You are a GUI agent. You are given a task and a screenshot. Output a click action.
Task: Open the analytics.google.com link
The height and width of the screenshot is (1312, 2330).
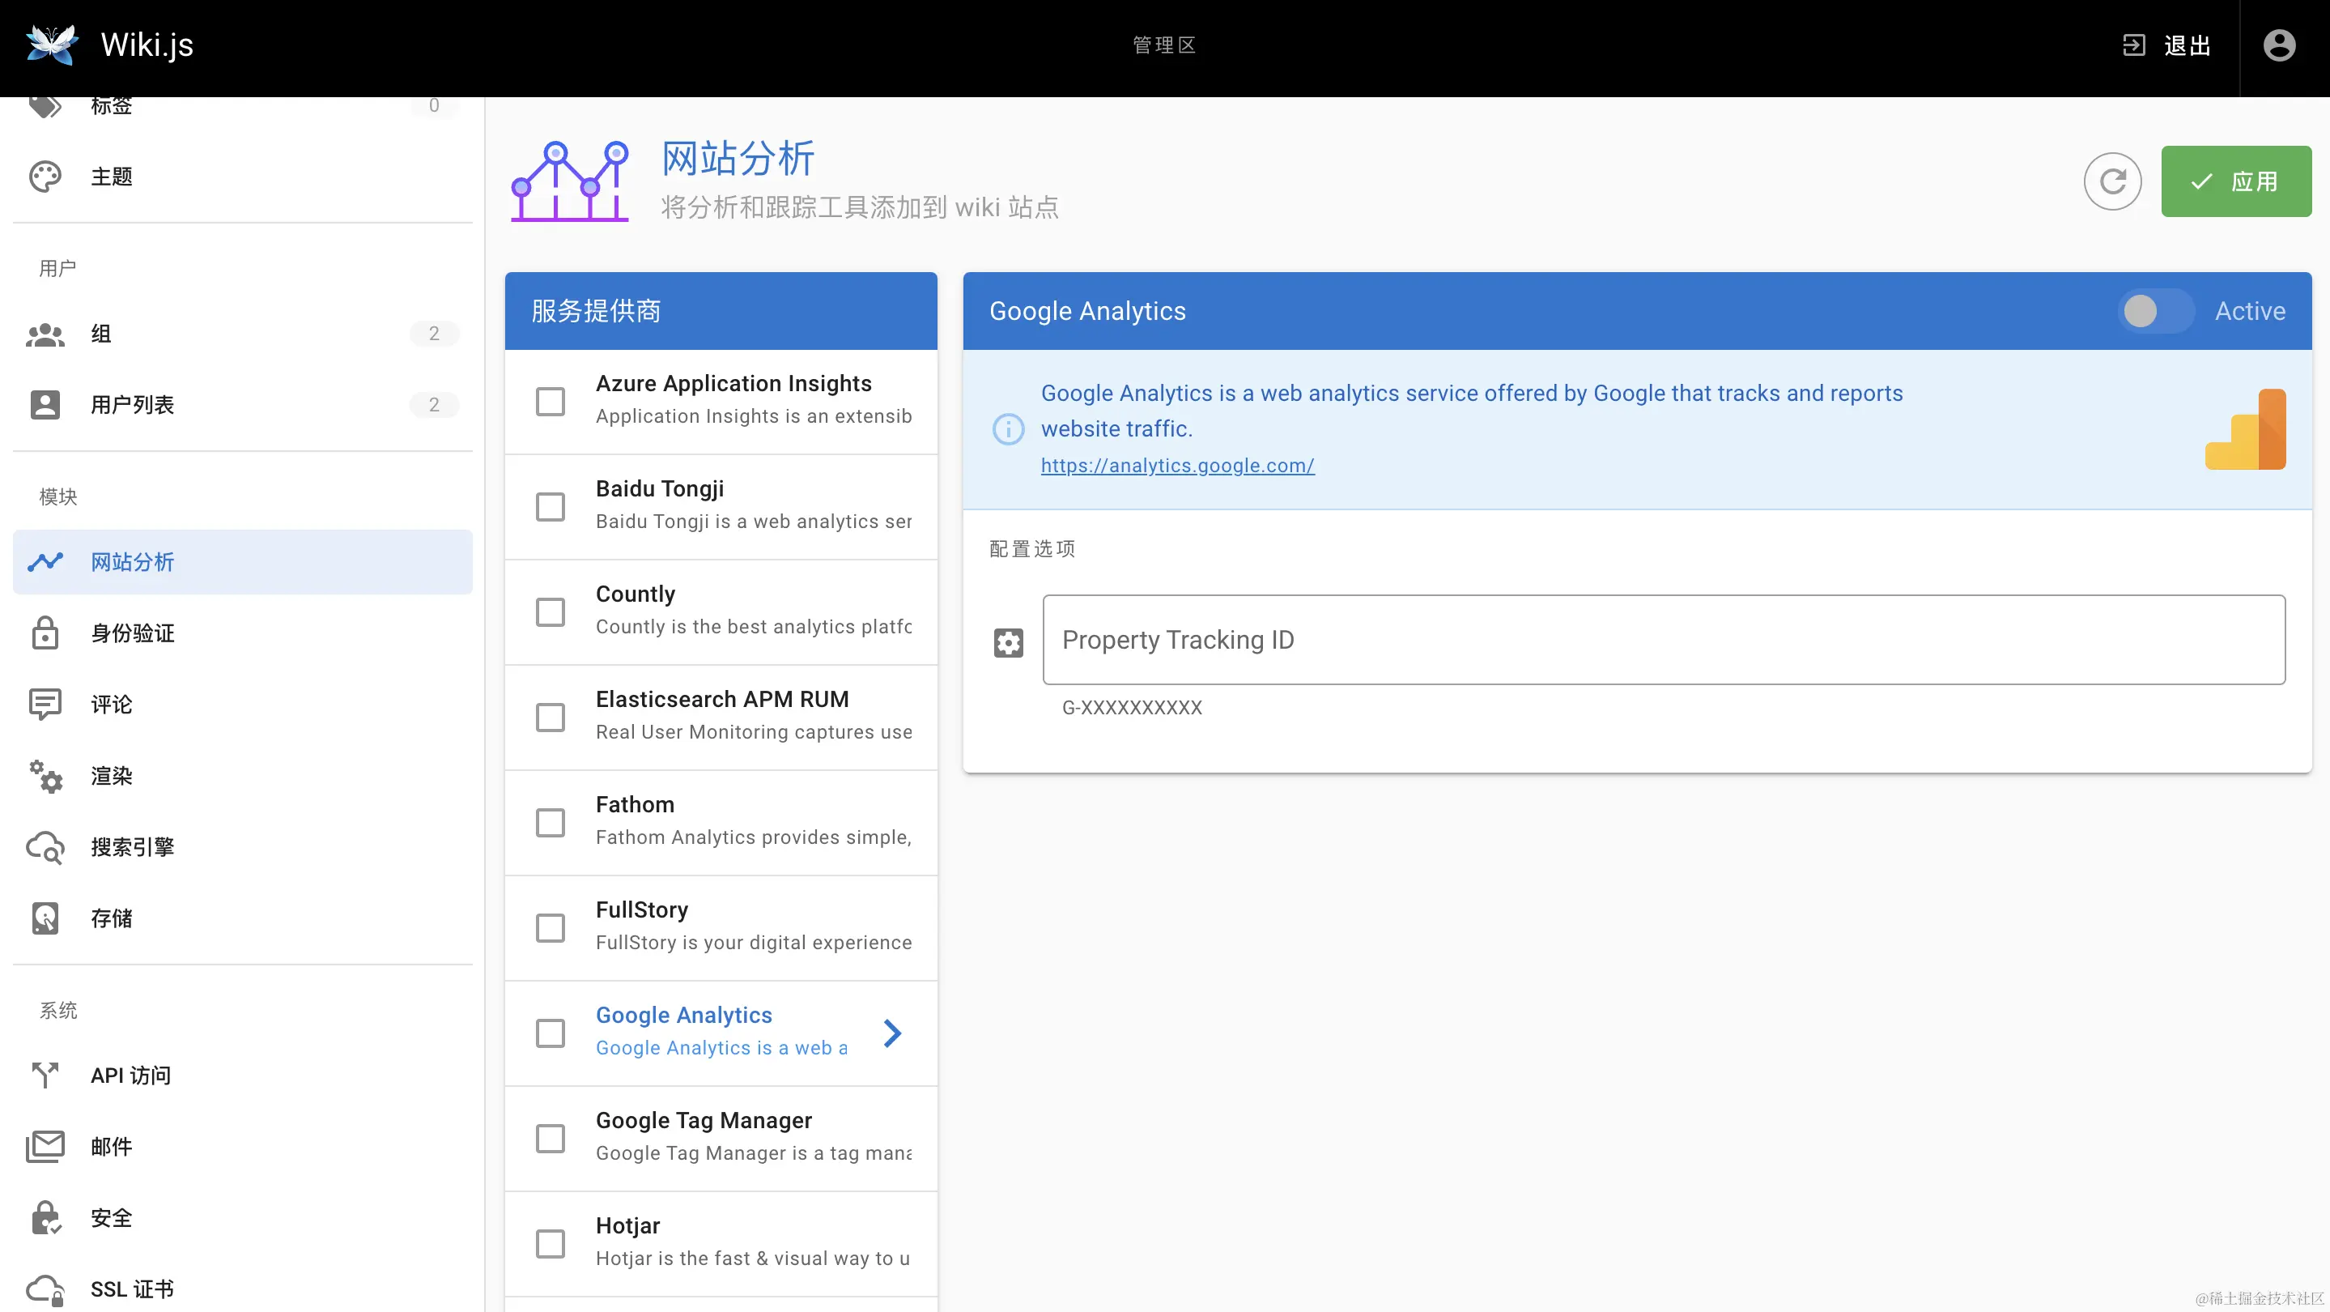pos(1177,465)
